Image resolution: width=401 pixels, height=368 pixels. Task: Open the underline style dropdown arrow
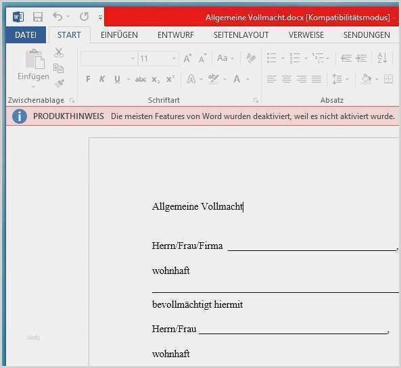pos(128,79)
